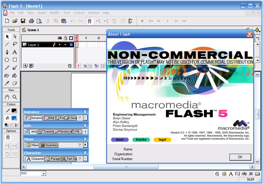Expand Mixer panel options arrow
The width and height of the screenshot is (263, 184).
tap(85, 145)
